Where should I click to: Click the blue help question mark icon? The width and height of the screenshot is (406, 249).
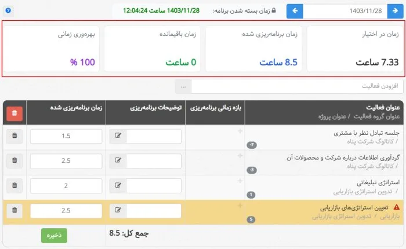[x=8, y=10]
